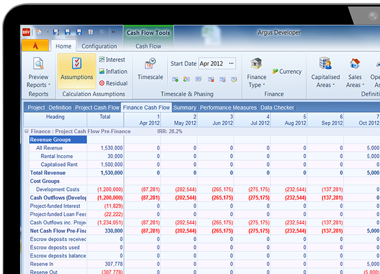Switch to the Project tab
This screenshot has width=380, height=274.
36,107
